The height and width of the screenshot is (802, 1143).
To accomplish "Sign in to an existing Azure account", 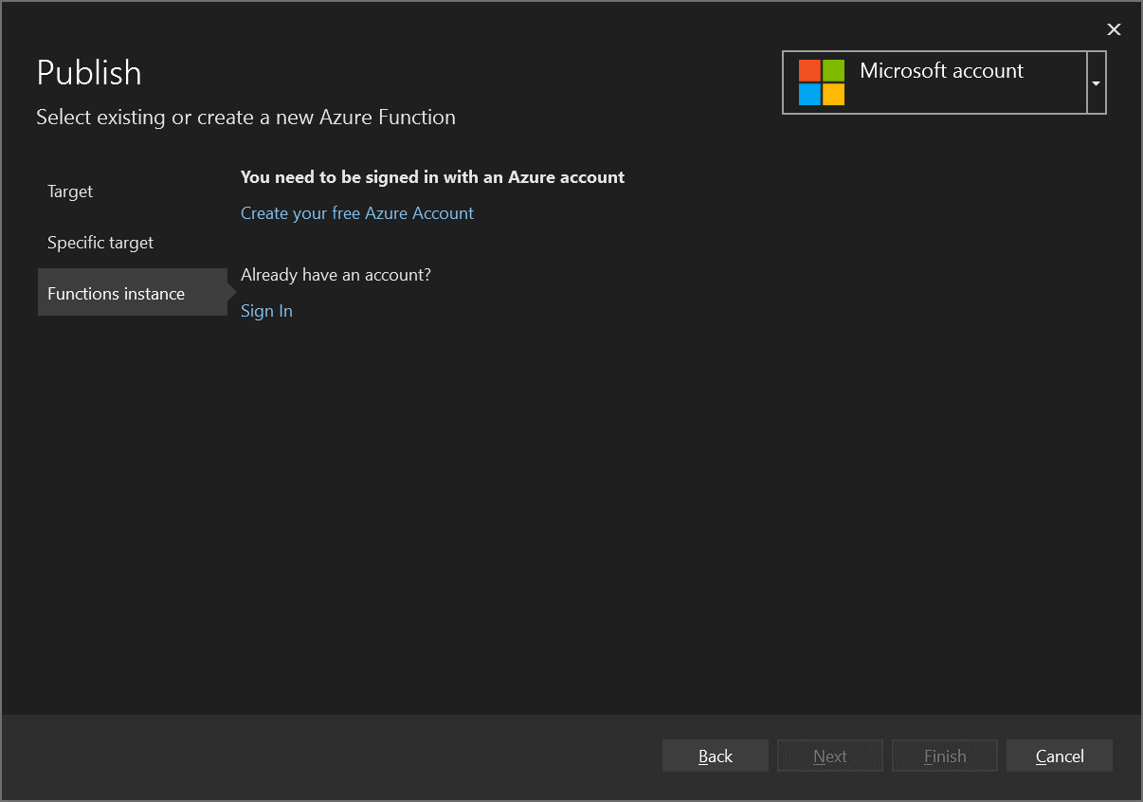I will pos(266,310).
